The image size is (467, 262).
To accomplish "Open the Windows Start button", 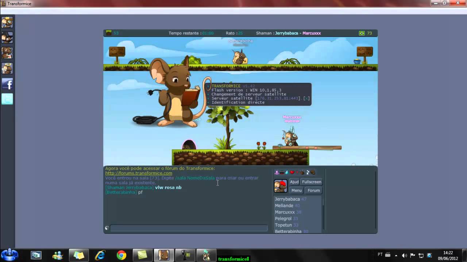I will tap(9, 255).
